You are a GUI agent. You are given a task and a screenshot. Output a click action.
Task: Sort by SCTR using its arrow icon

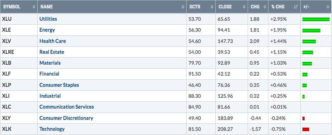[212, 7]
